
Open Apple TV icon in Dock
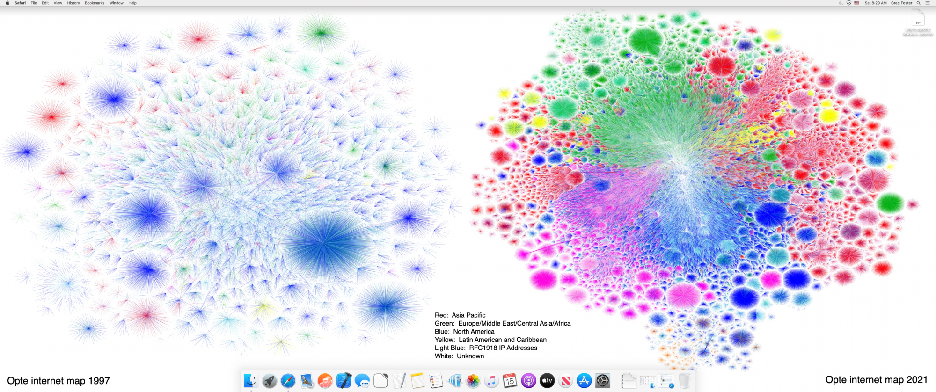pos(547,381)
